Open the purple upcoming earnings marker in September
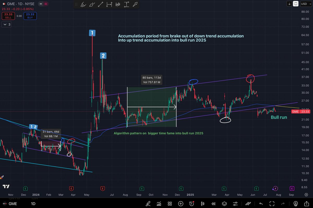 tap(292, 188)
